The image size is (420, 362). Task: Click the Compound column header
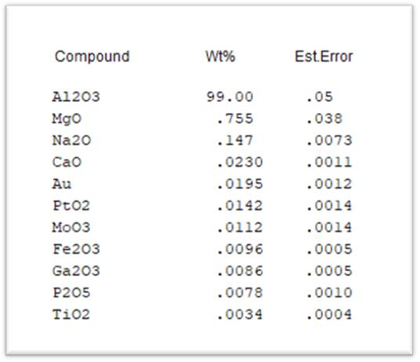[92, 57]
